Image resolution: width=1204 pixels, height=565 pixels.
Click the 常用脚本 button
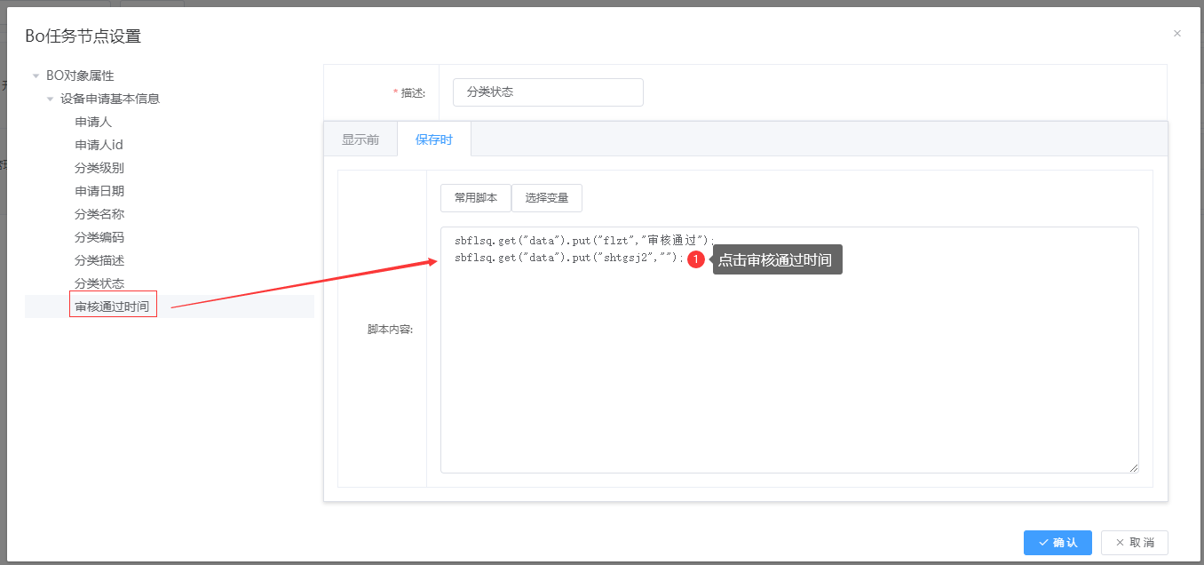click(x=476, y=198)
